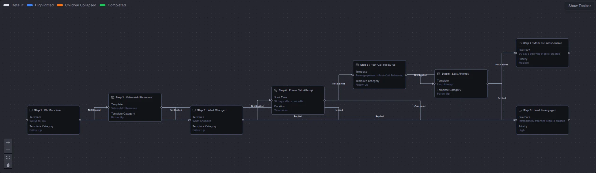Click the white Default legend swatch
The image size is (596, 173).
pos(6,5)
